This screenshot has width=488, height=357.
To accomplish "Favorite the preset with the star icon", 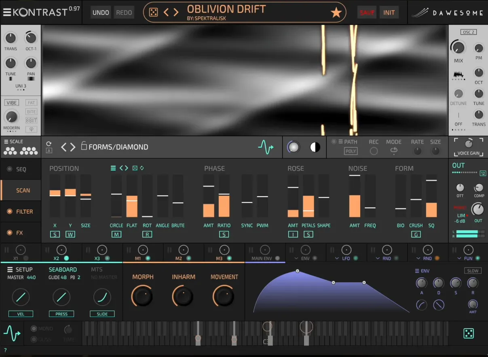I will (x=336, y=13).
